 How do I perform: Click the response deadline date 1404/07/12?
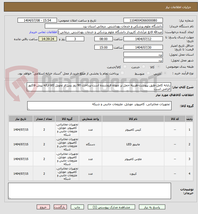tap(143, 39)
